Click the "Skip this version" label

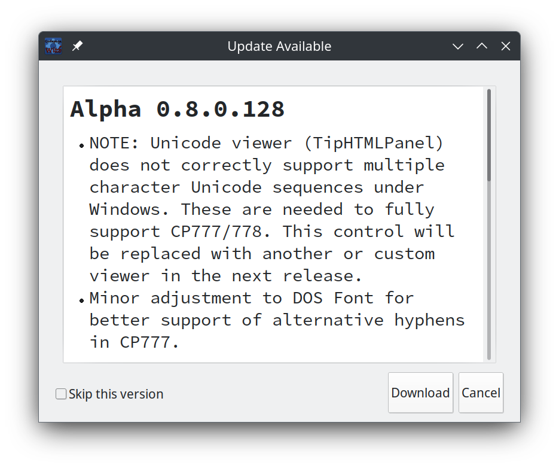coord(116,394)
